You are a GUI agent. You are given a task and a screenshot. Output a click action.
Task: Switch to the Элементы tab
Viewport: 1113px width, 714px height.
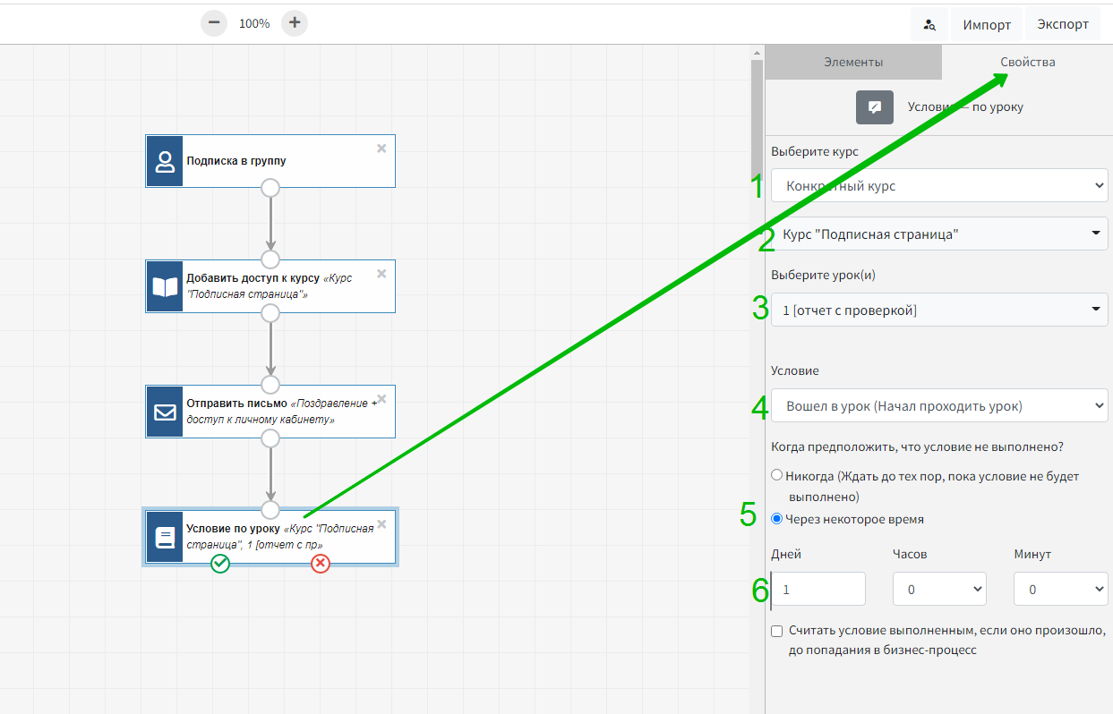[853, 63]
